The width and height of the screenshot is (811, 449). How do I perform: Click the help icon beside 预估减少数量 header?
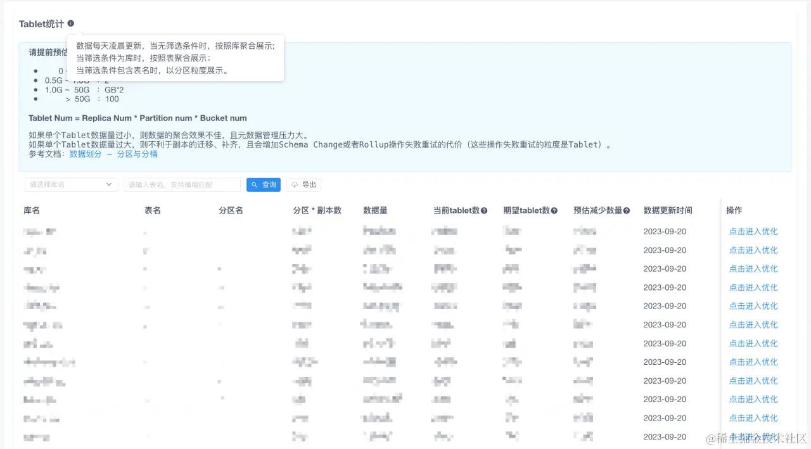(625, 210)
